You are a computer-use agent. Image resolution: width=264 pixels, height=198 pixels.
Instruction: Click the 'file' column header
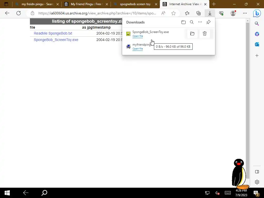tap(32, 27)
